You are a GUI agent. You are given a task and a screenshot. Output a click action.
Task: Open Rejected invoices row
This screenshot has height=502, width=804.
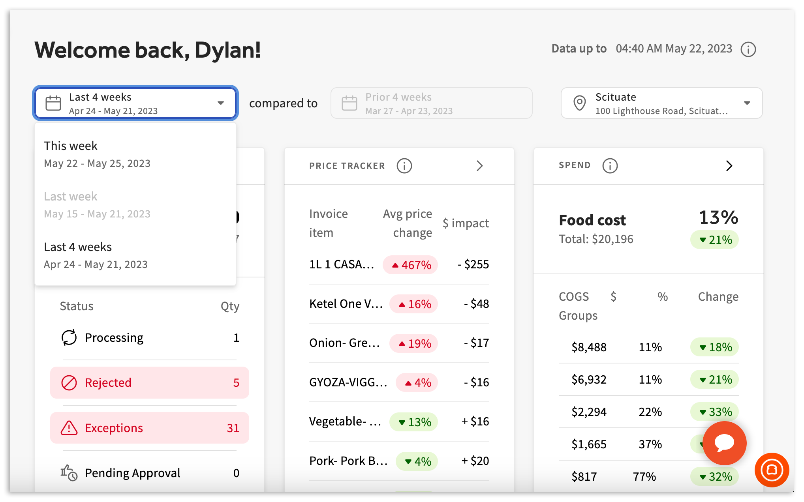[x=149, y=383]
